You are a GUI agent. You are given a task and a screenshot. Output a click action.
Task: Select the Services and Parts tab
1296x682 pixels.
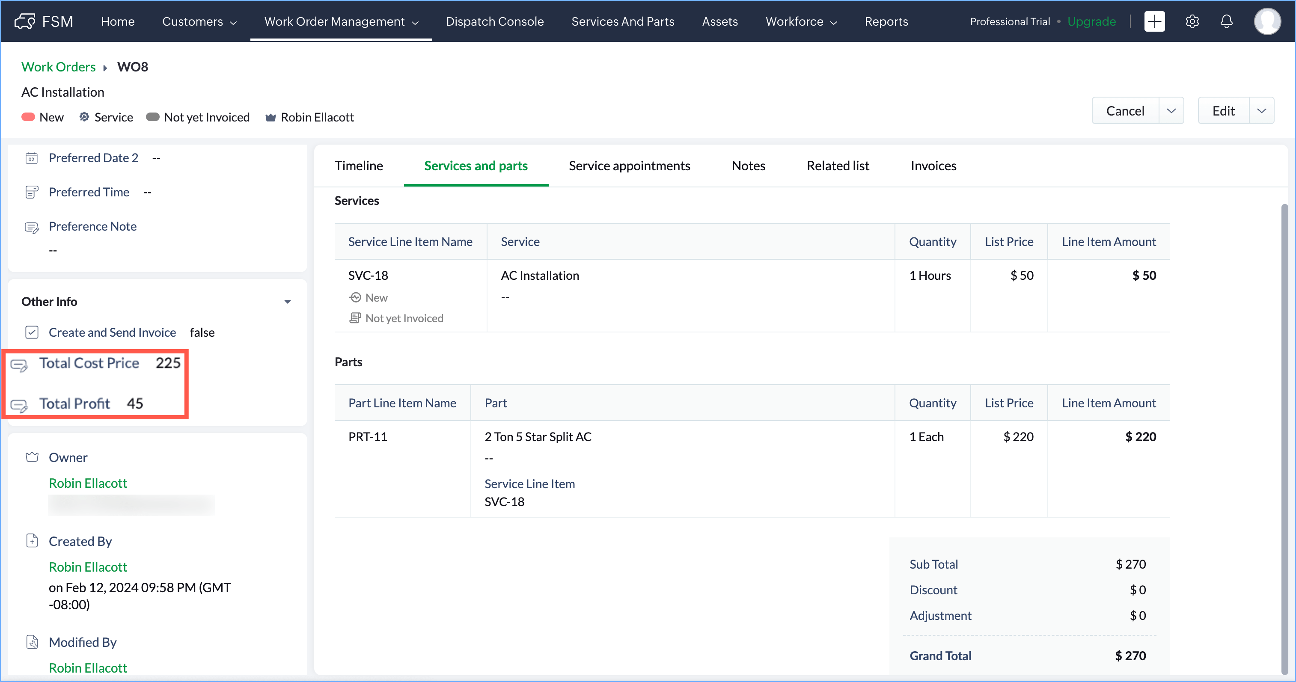tap(476, 165)
